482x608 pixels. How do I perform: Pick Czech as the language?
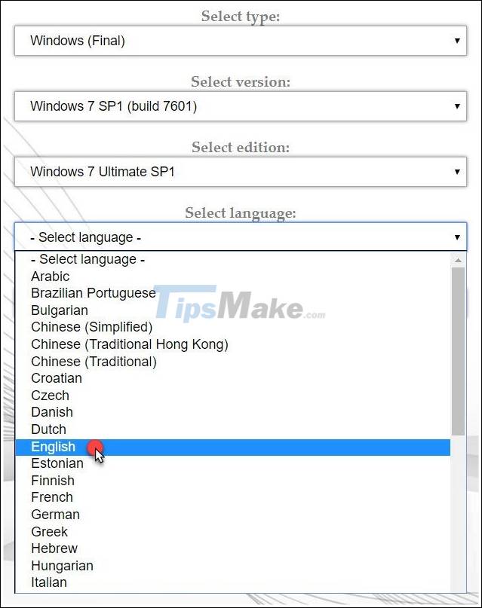click(233, 396)
